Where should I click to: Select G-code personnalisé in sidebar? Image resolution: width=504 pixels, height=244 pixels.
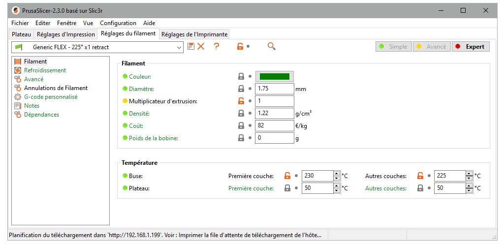tap(51, 97)
